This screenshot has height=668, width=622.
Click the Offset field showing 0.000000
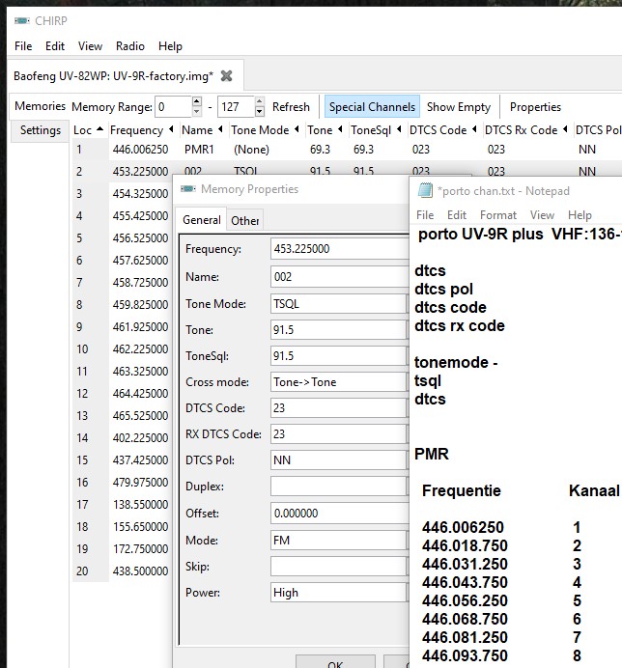[340, 513]
